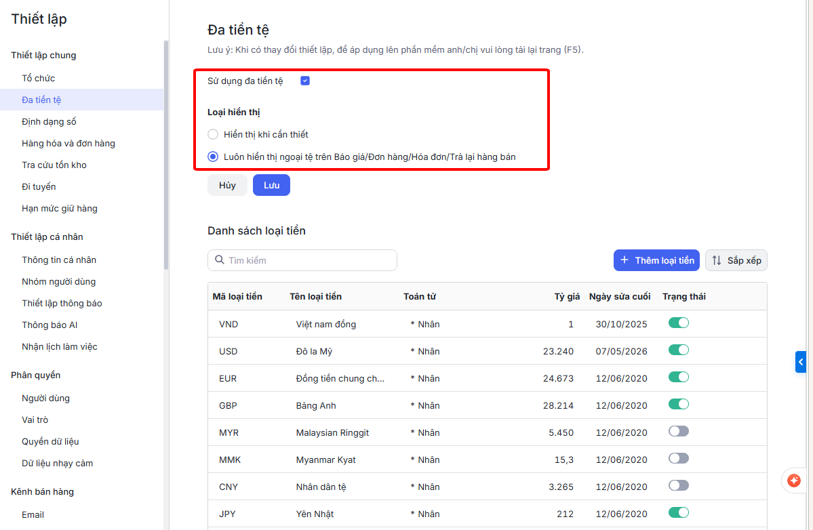Select Luôn hiển thị ngoại tệ radio option
Viewport: 813px width, 530px height.
213,157
